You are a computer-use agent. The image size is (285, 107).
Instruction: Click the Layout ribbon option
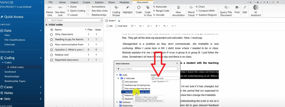73,15
